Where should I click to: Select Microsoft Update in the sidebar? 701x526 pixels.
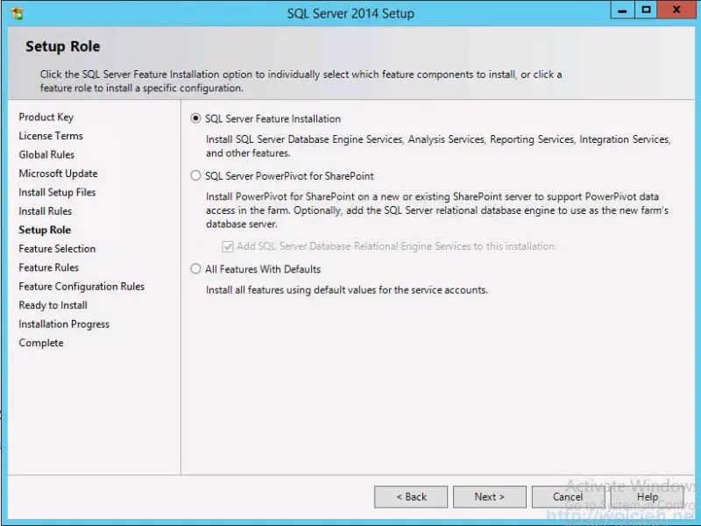(x=58, y=174)
